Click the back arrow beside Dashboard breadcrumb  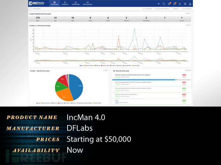30,9
